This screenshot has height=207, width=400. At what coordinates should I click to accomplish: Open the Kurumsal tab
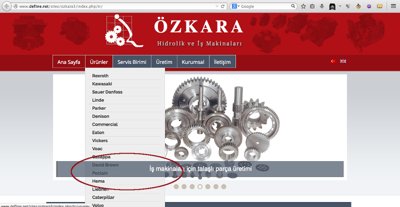click(193, 62)
